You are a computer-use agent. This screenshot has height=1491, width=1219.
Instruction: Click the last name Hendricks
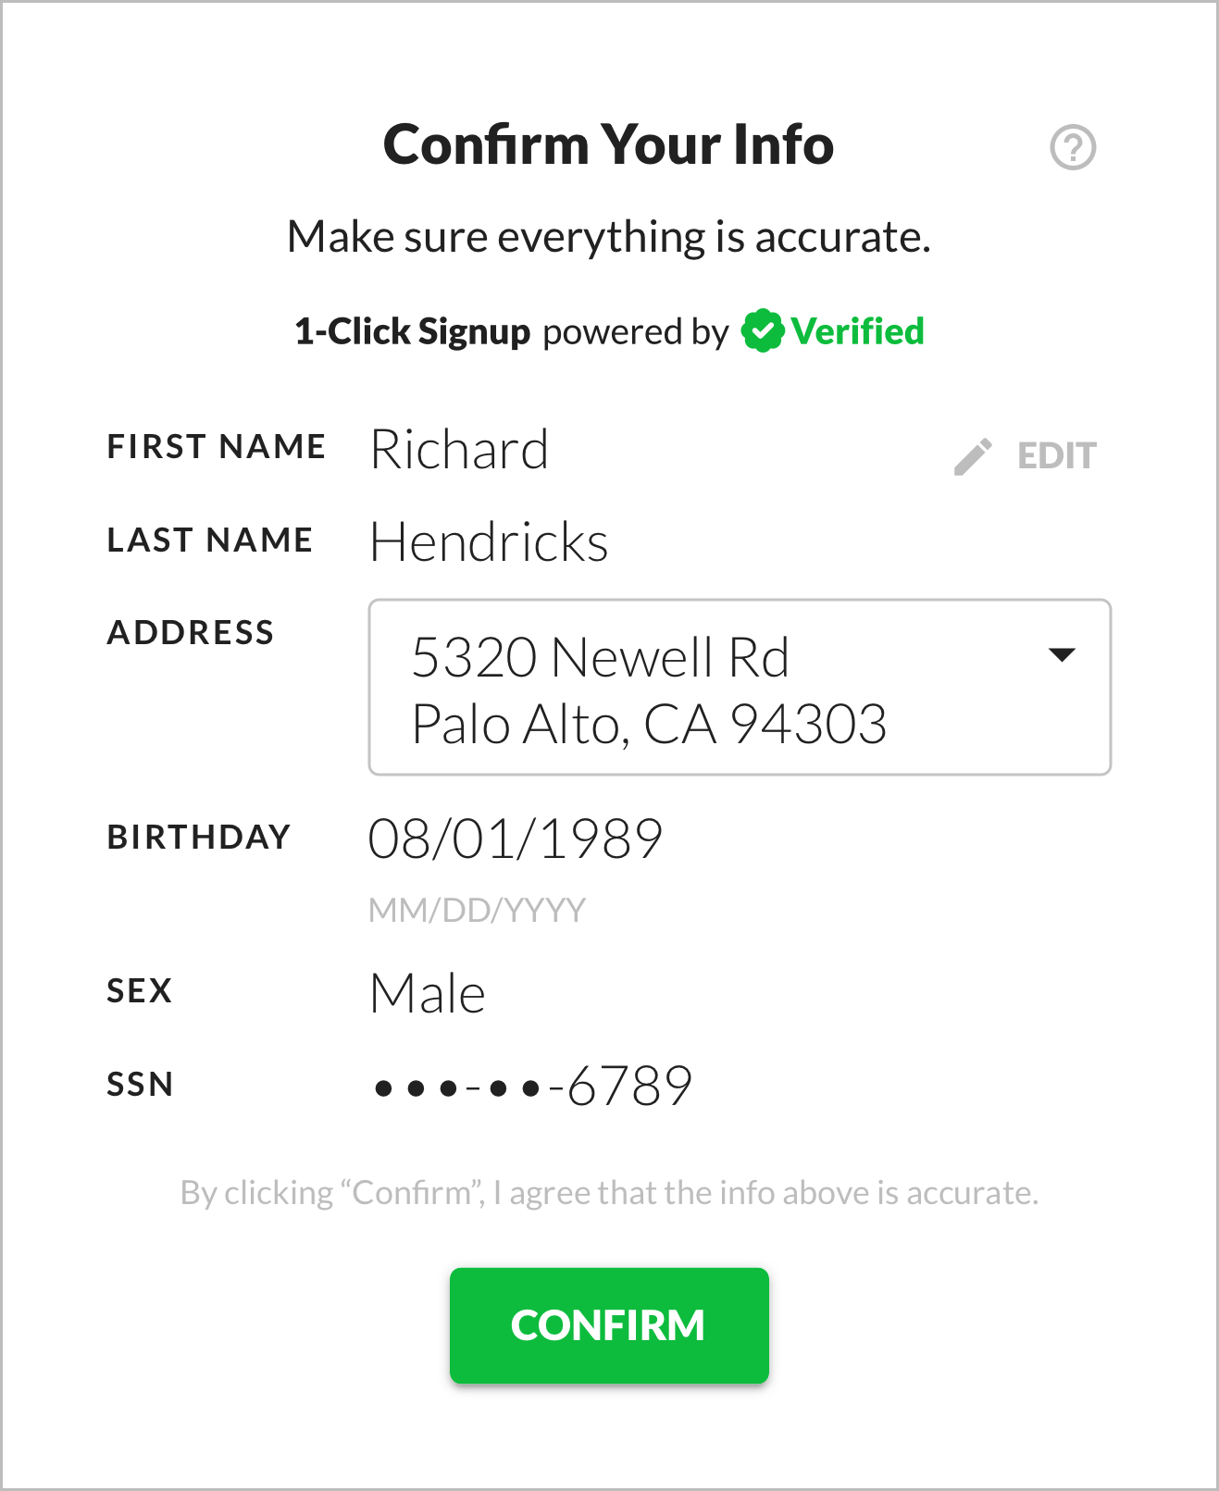pos(489,542)
